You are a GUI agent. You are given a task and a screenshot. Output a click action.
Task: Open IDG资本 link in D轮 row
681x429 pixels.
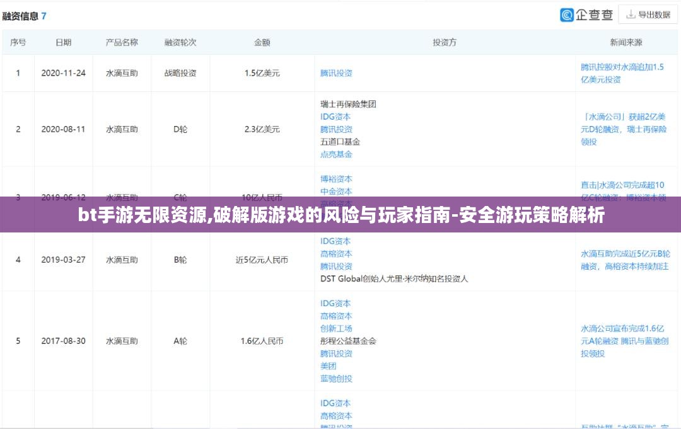[335, 117]
